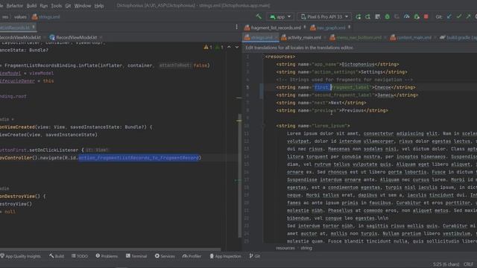This screenshot has width=477, height=268.
Task: Open the Git menu
Action: (x=68, y=6)
